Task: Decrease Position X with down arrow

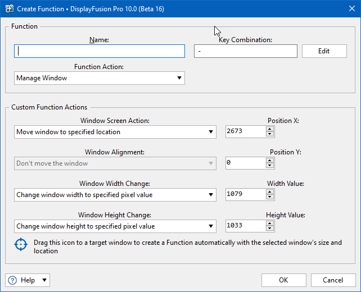Action: (270, 134)
